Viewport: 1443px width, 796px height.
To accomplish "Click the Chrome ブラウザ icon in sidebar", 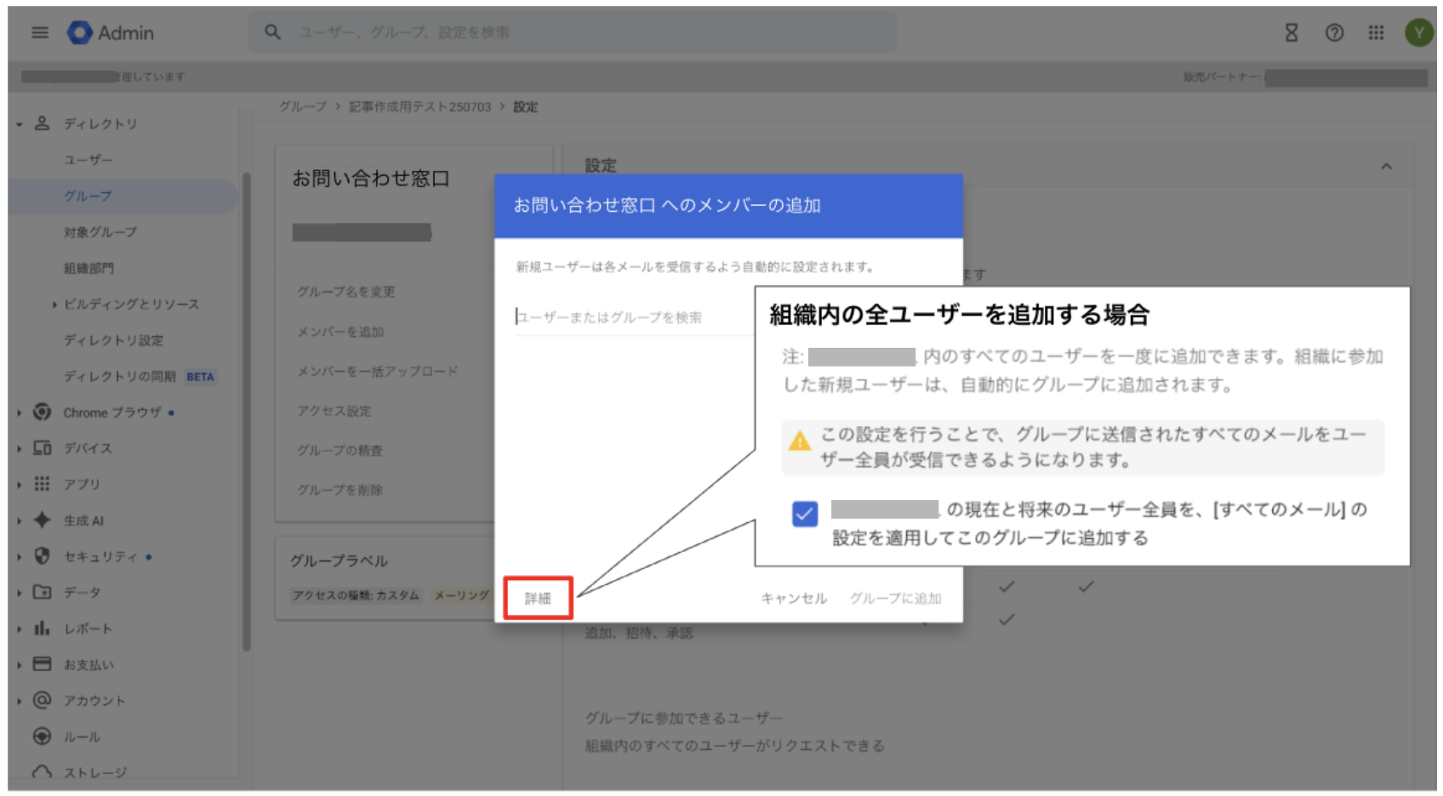I will click(42, 412).
